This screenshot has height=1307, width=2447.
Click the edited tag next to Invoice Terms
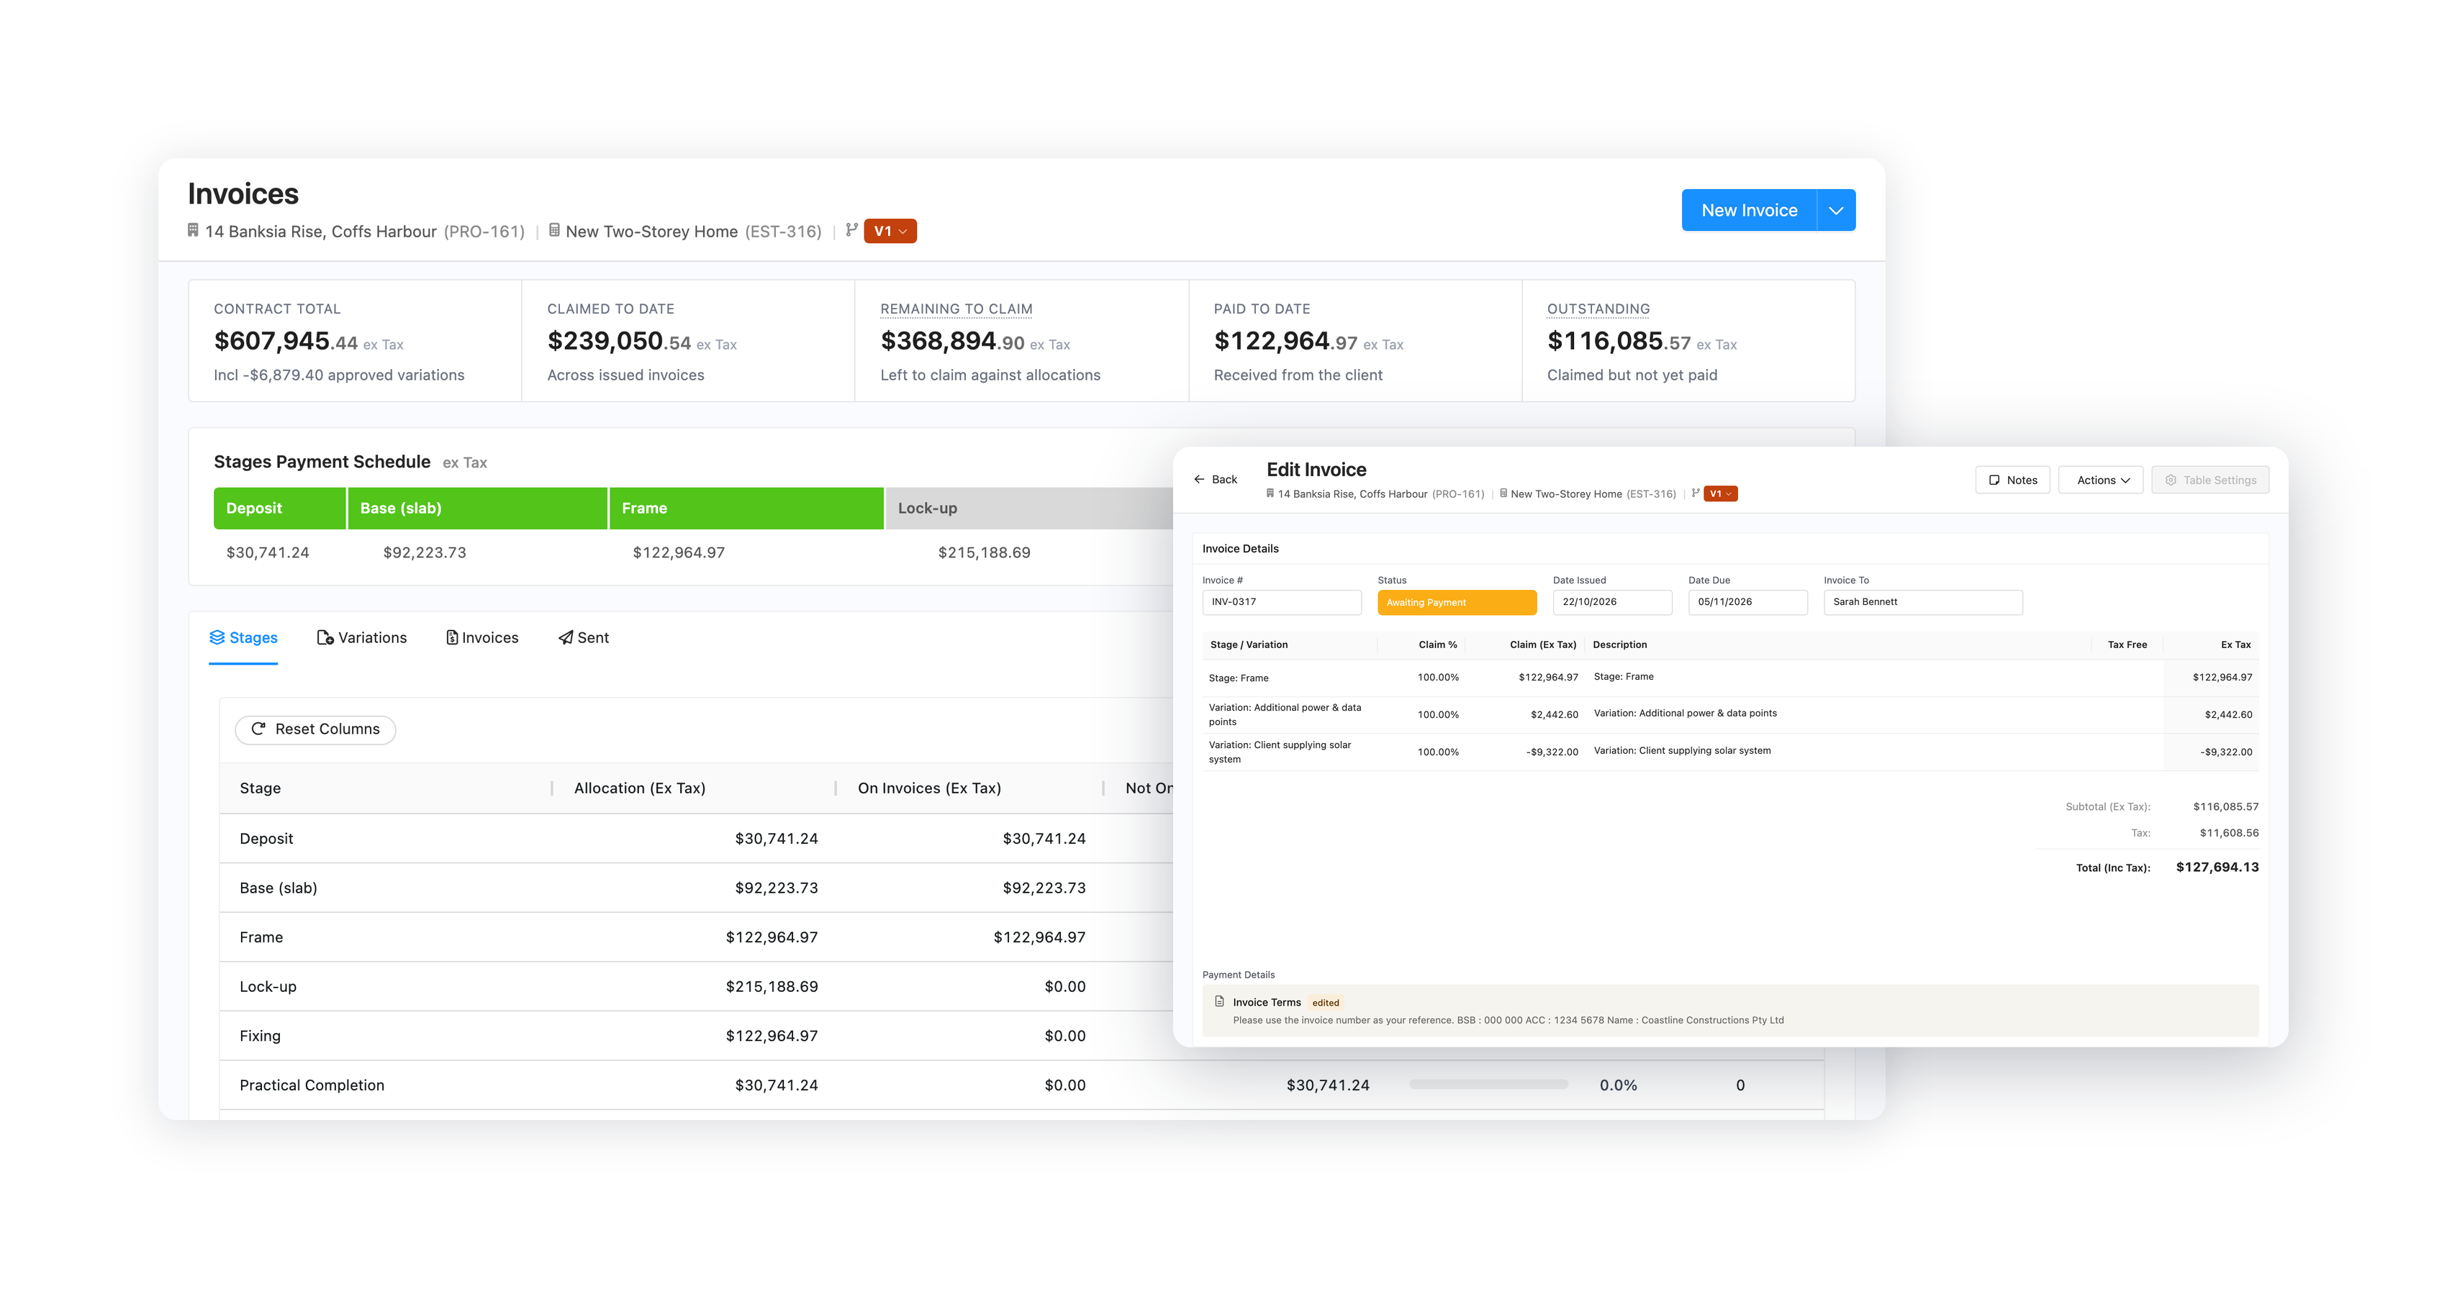1325,1002
